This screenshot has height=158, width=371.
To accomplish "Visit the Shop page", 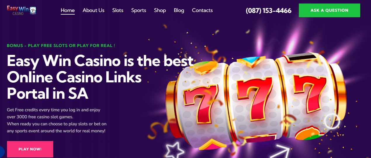I will point(160,10).
